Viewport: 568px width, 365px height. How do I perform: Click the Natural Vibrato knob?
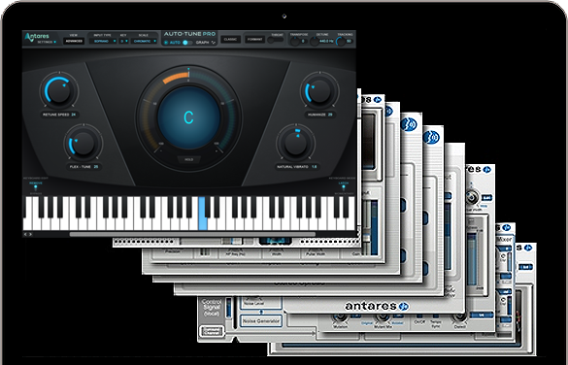295,143
